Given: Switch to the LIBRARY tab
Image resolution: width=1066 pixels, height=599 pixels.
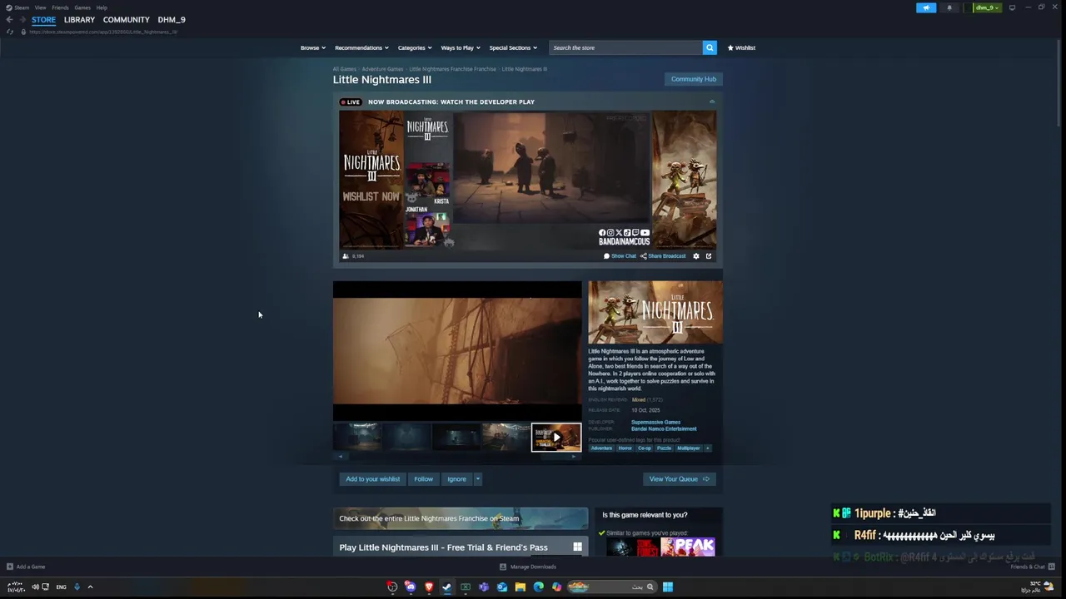Looking at the screenshot, I should point(79,19).
